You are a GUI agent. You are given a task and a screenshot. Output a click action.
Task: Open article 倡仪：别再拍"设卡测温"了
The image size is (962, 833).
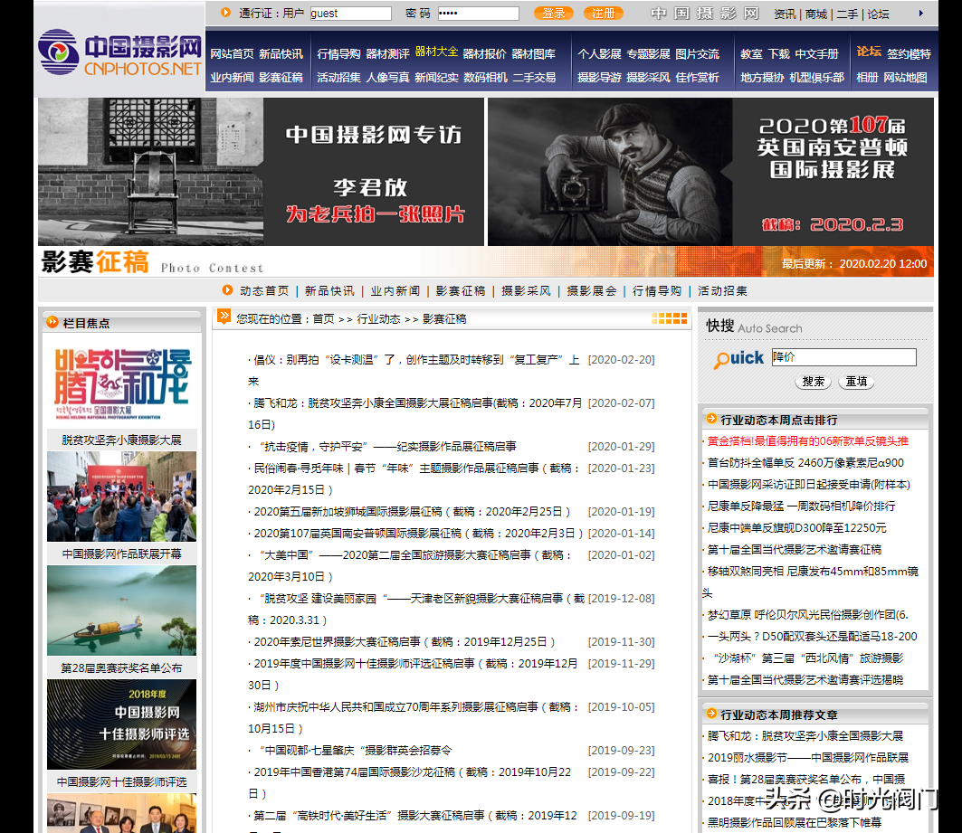click(x=414, y=370)
